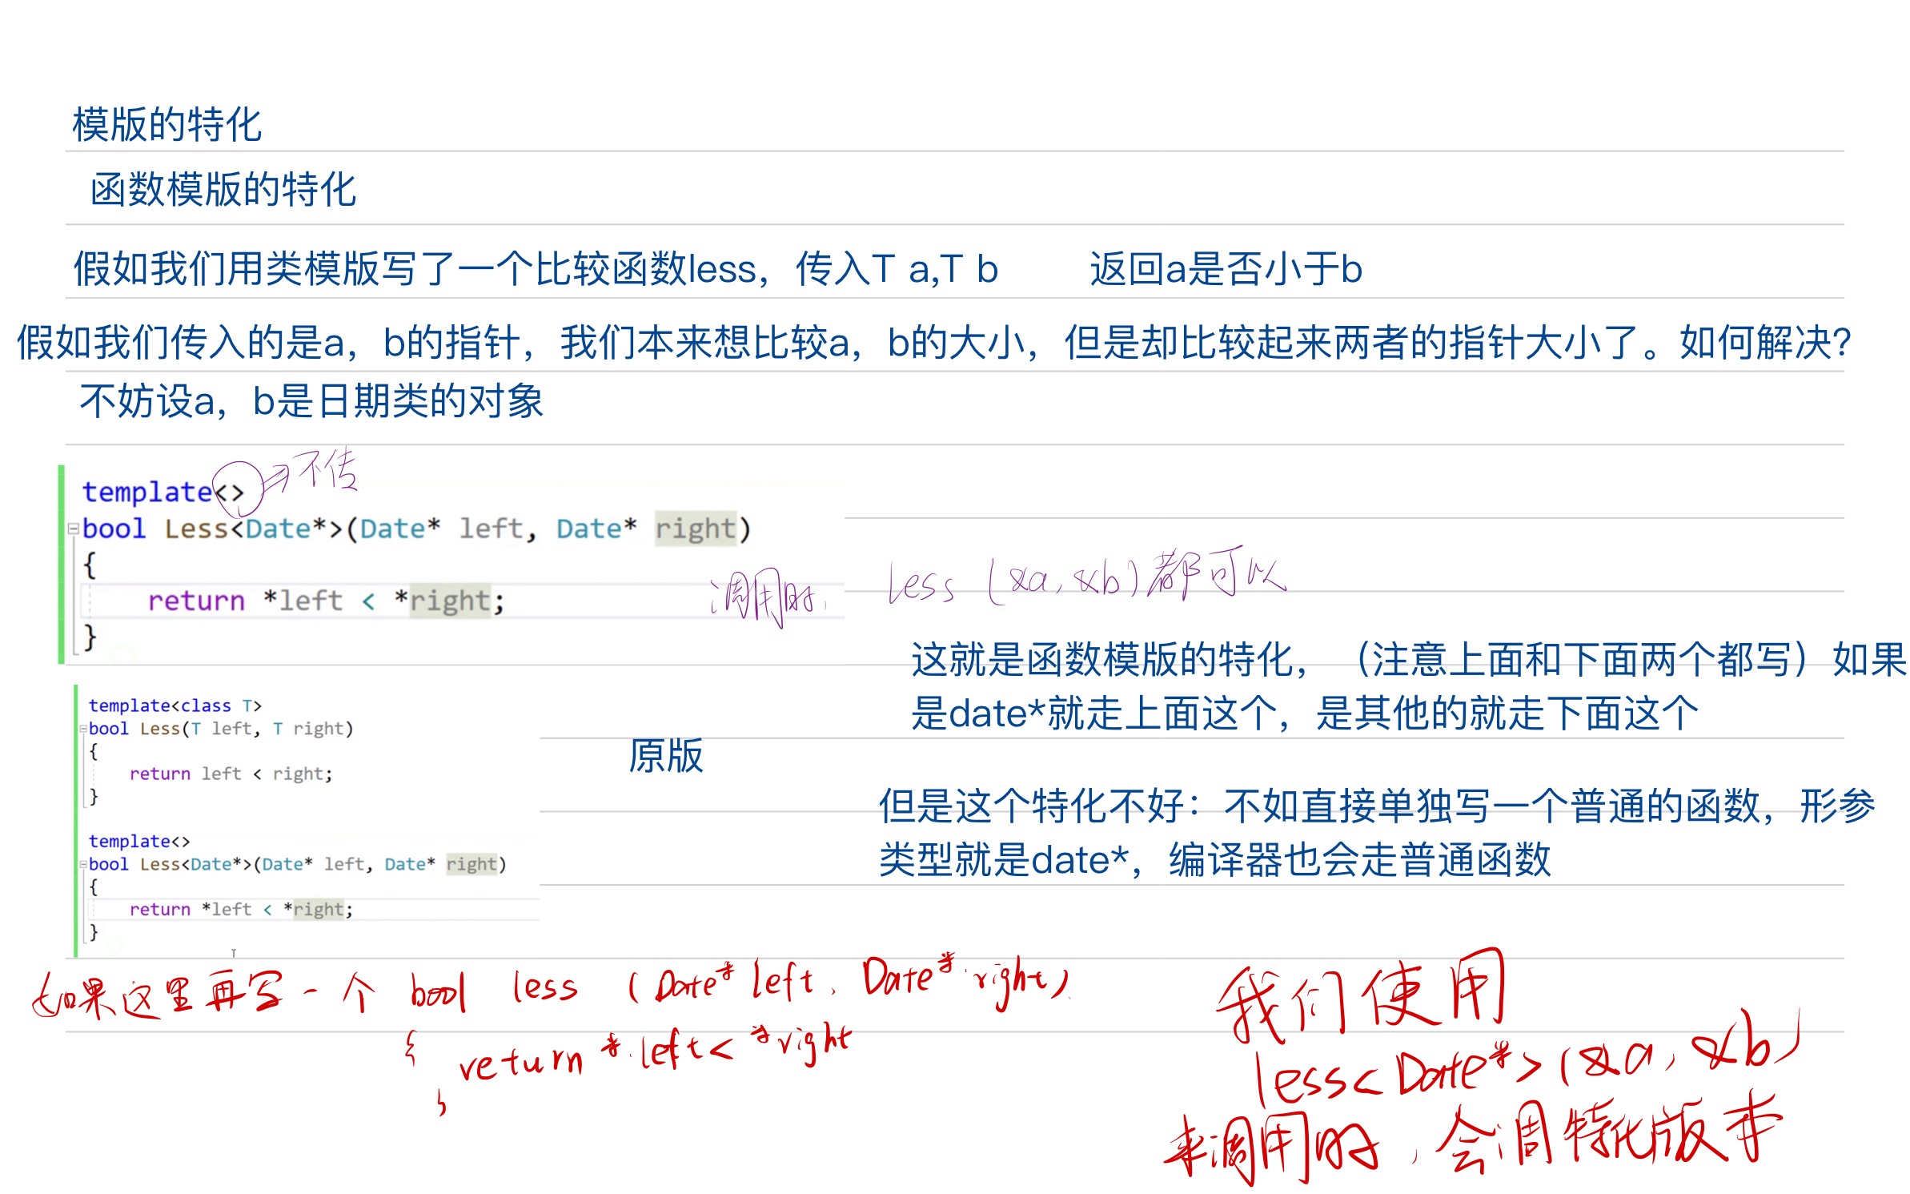The height and width of the screenshot is (1194, 1910).
Task: Collapse the bottom Less<Date*> specialization fold marker
Action: click(x=82, y=864)
